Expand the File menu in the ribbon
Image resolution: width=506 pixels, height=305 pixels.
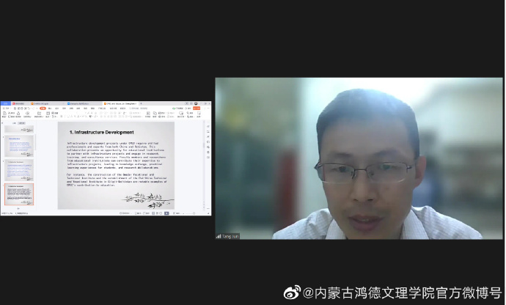coord(6,108)
